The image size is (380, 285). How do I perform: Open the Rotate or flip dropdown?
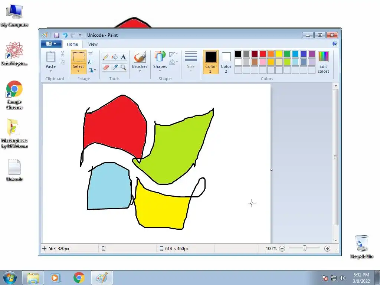click(x=92, y=70)
